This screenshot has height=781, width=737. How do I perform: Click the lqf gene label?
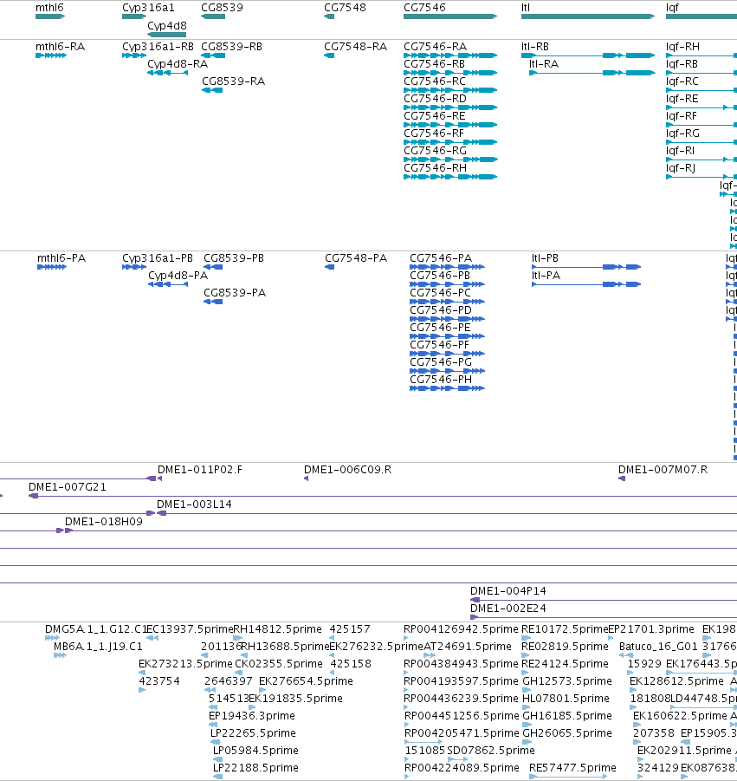coord(672,8)
